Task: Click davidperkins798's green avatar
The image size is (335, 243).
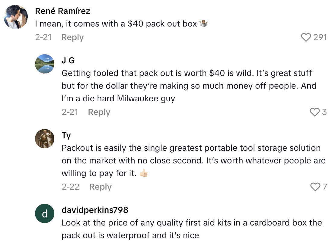Action: (x=44, y=213)
